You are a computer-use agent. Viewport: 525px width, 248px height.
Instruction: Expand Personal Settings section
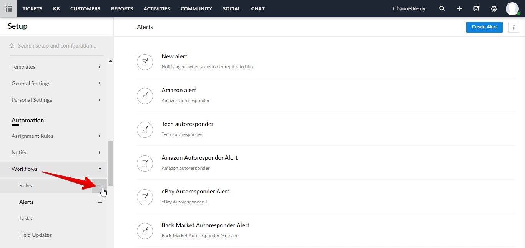click(100, 100)
